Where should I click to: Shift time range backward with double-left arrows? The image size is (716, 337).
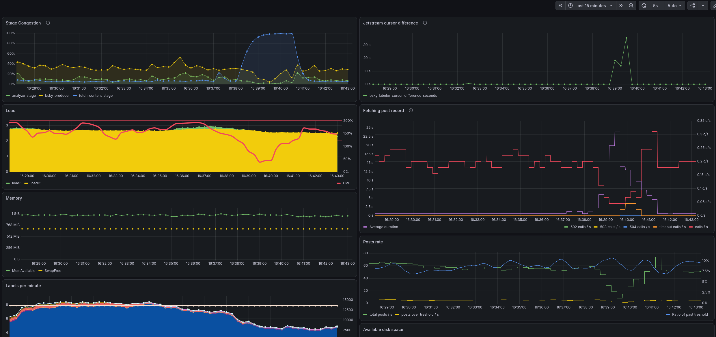(560, 5)
